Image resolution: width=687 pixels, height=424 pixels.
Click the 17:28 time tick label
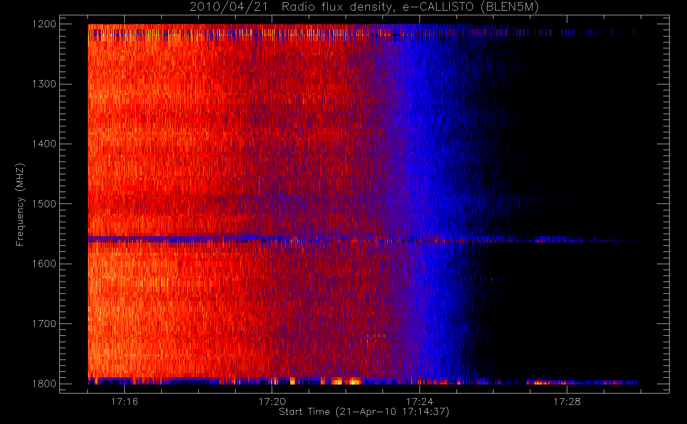coord(567,402)
